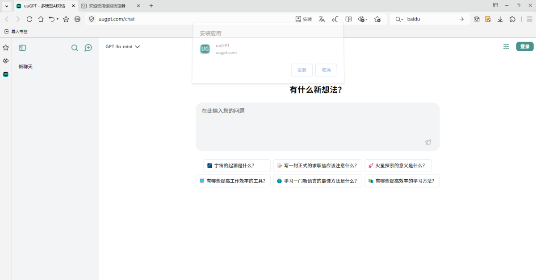Confirm installing uuGPT with 安装
The height and width of the screenshot is (280, 536).
coord(301,70)
